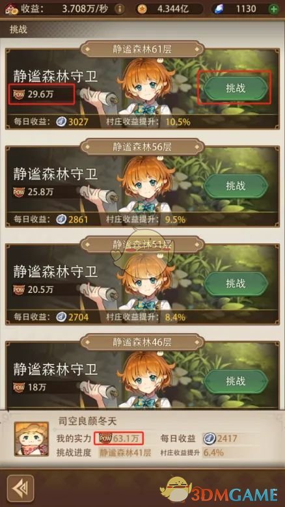285x507 pixels.
Task: Tap the player avatar portrait
Action: [31, 439]
